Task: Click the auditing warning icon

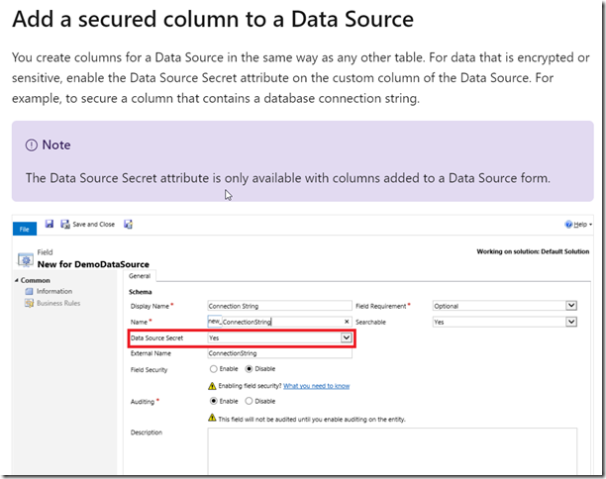Action: coord(212,418)
